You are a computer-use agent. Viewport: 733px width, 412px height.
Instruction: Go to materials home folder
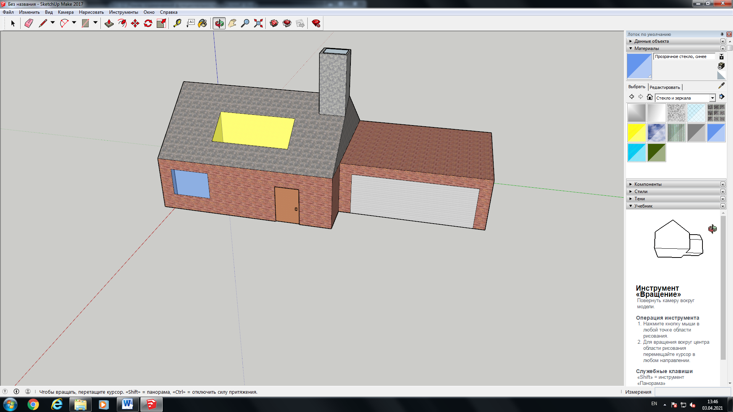[x=649, y=97]
